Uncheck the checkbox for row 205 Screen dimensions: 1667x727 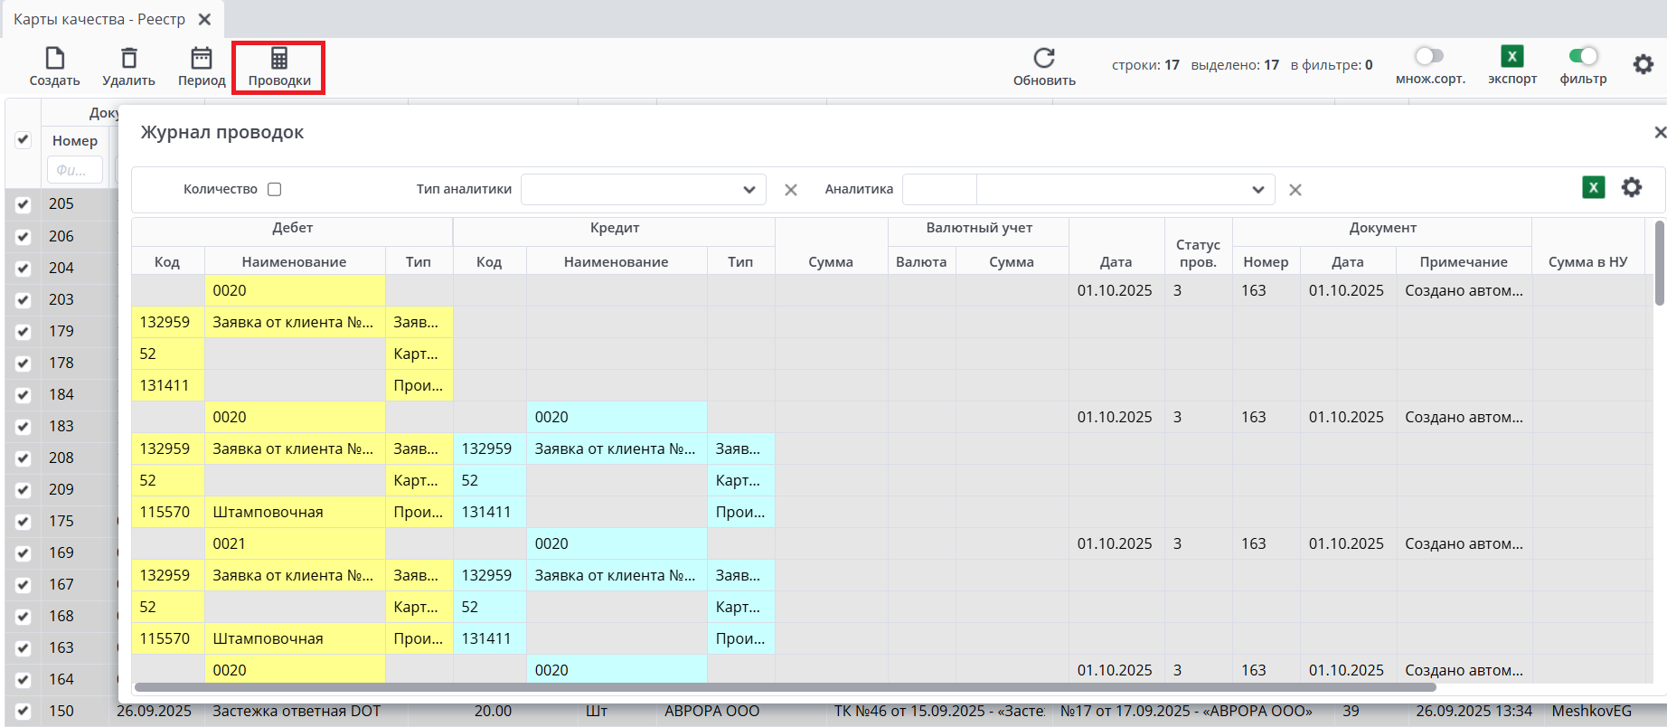[24, 204]
